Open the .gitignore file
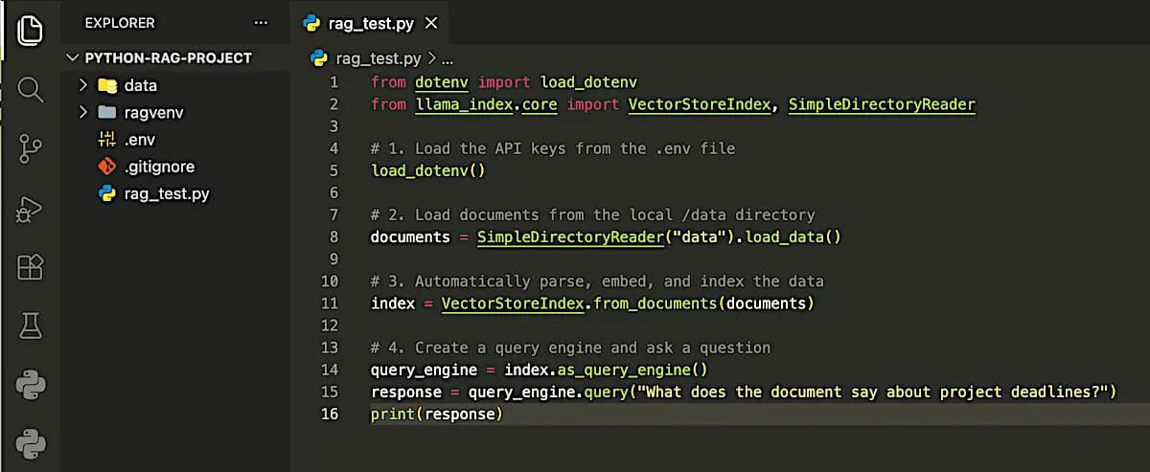Screen dimensions: 1150x472 [x=174, y=167]
